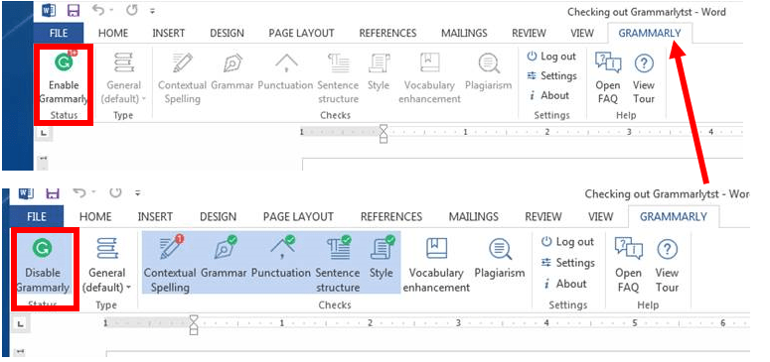Click Enable Grammarly in the top window
This screenshot has height=362, width=770.
click(64, 77)
